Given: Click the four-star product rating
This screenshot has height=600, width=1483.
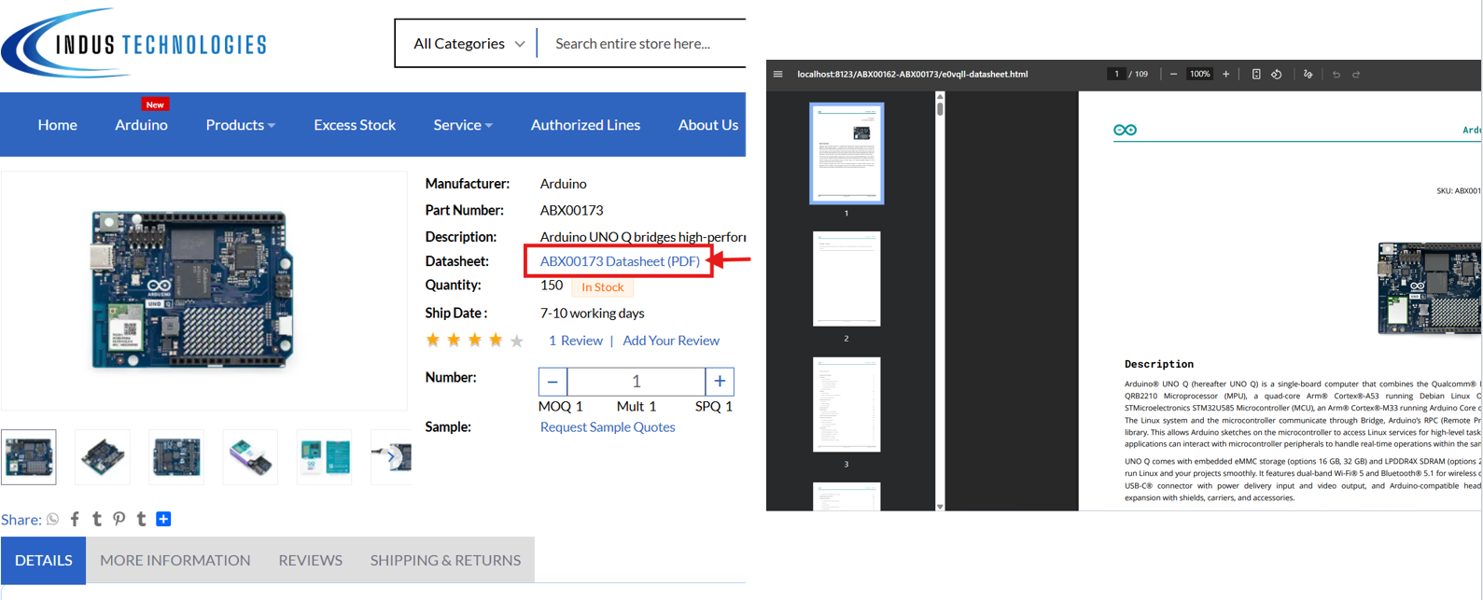Looking at the screenshot, I should (474, 341).
